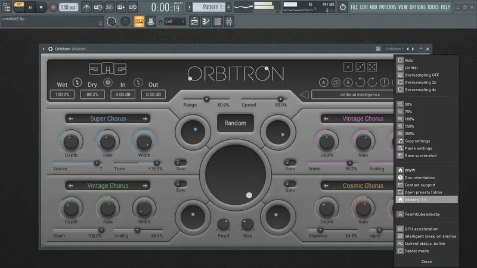The image size is (477, 268).
Task: Open the Cell snap dropdown
Action: tap(175, 21)
